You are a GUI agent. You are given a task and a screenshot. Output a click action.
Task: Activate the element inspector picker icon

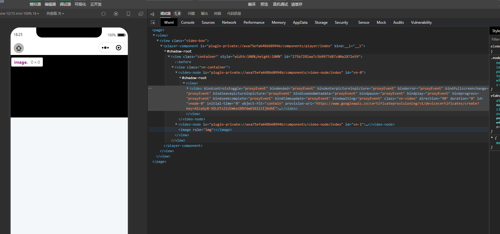point(153,22)
